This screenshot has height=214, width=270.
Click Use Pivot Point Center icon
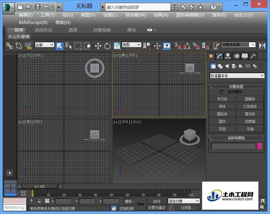tap(146, 46)
